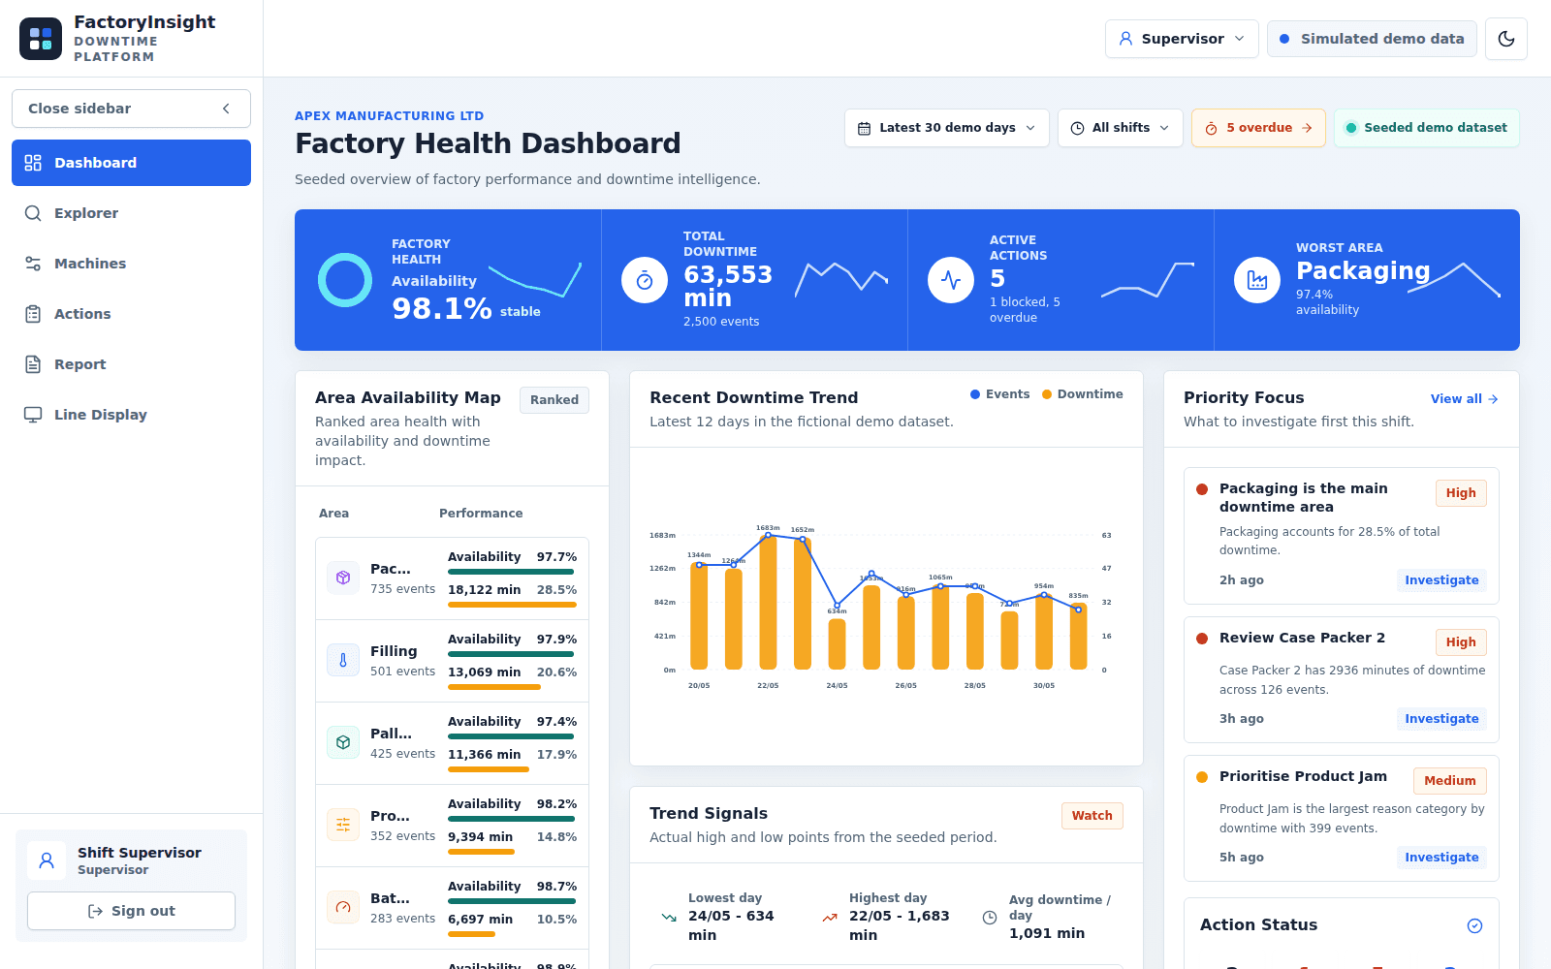1551x969 pixels.
Task: Click the Palletising area cube icon
Action: (343, 743)
